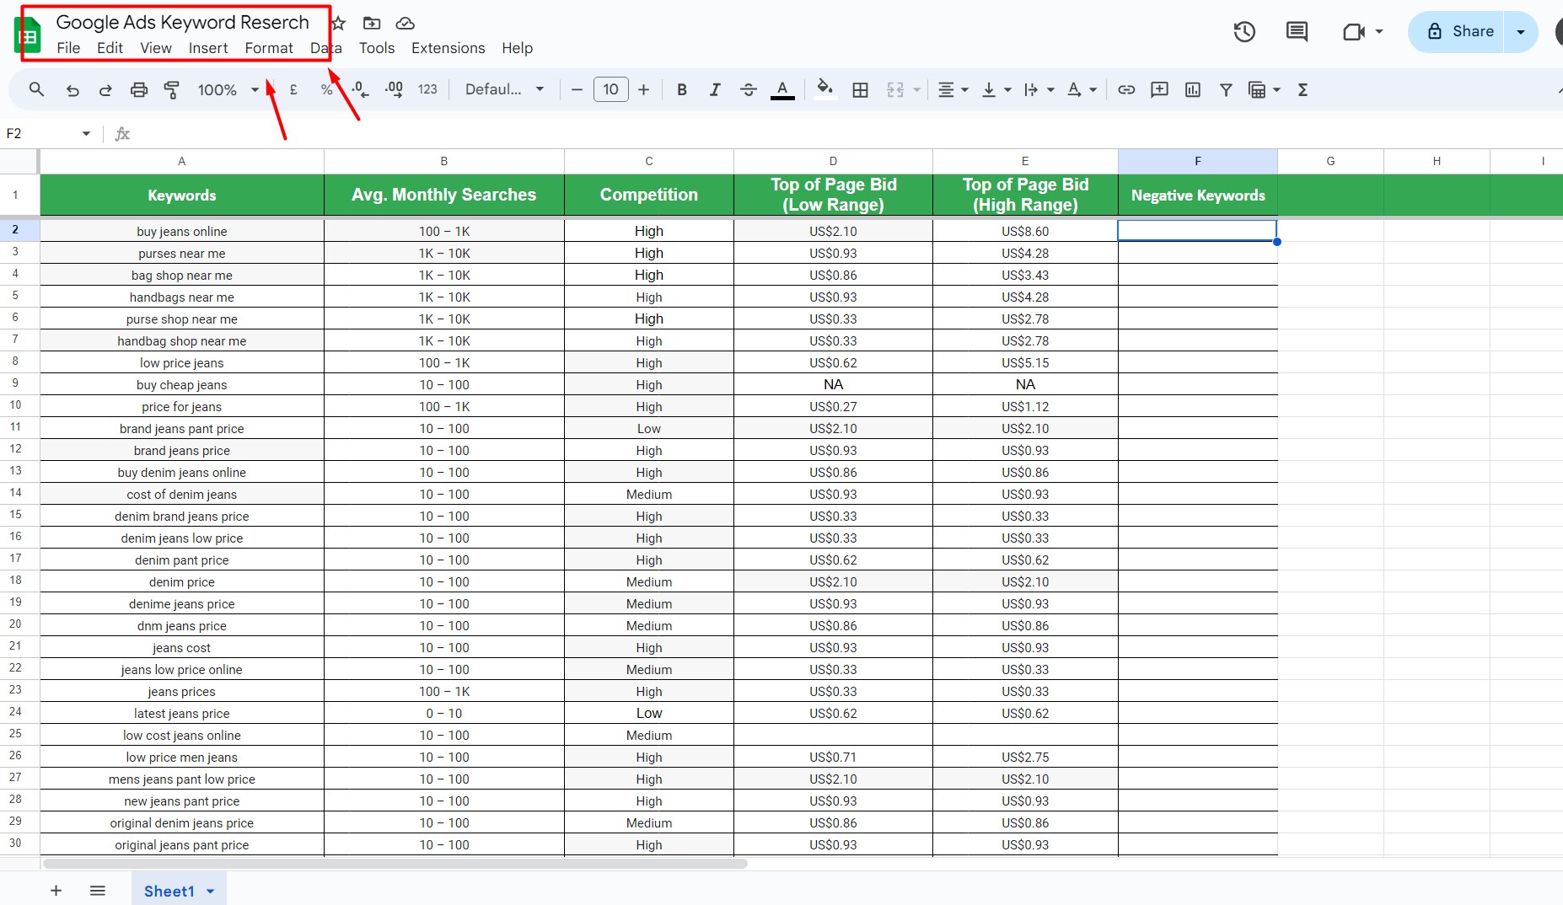Click the Share button
Screen dimensions: 1563x905
point(1458,32)
